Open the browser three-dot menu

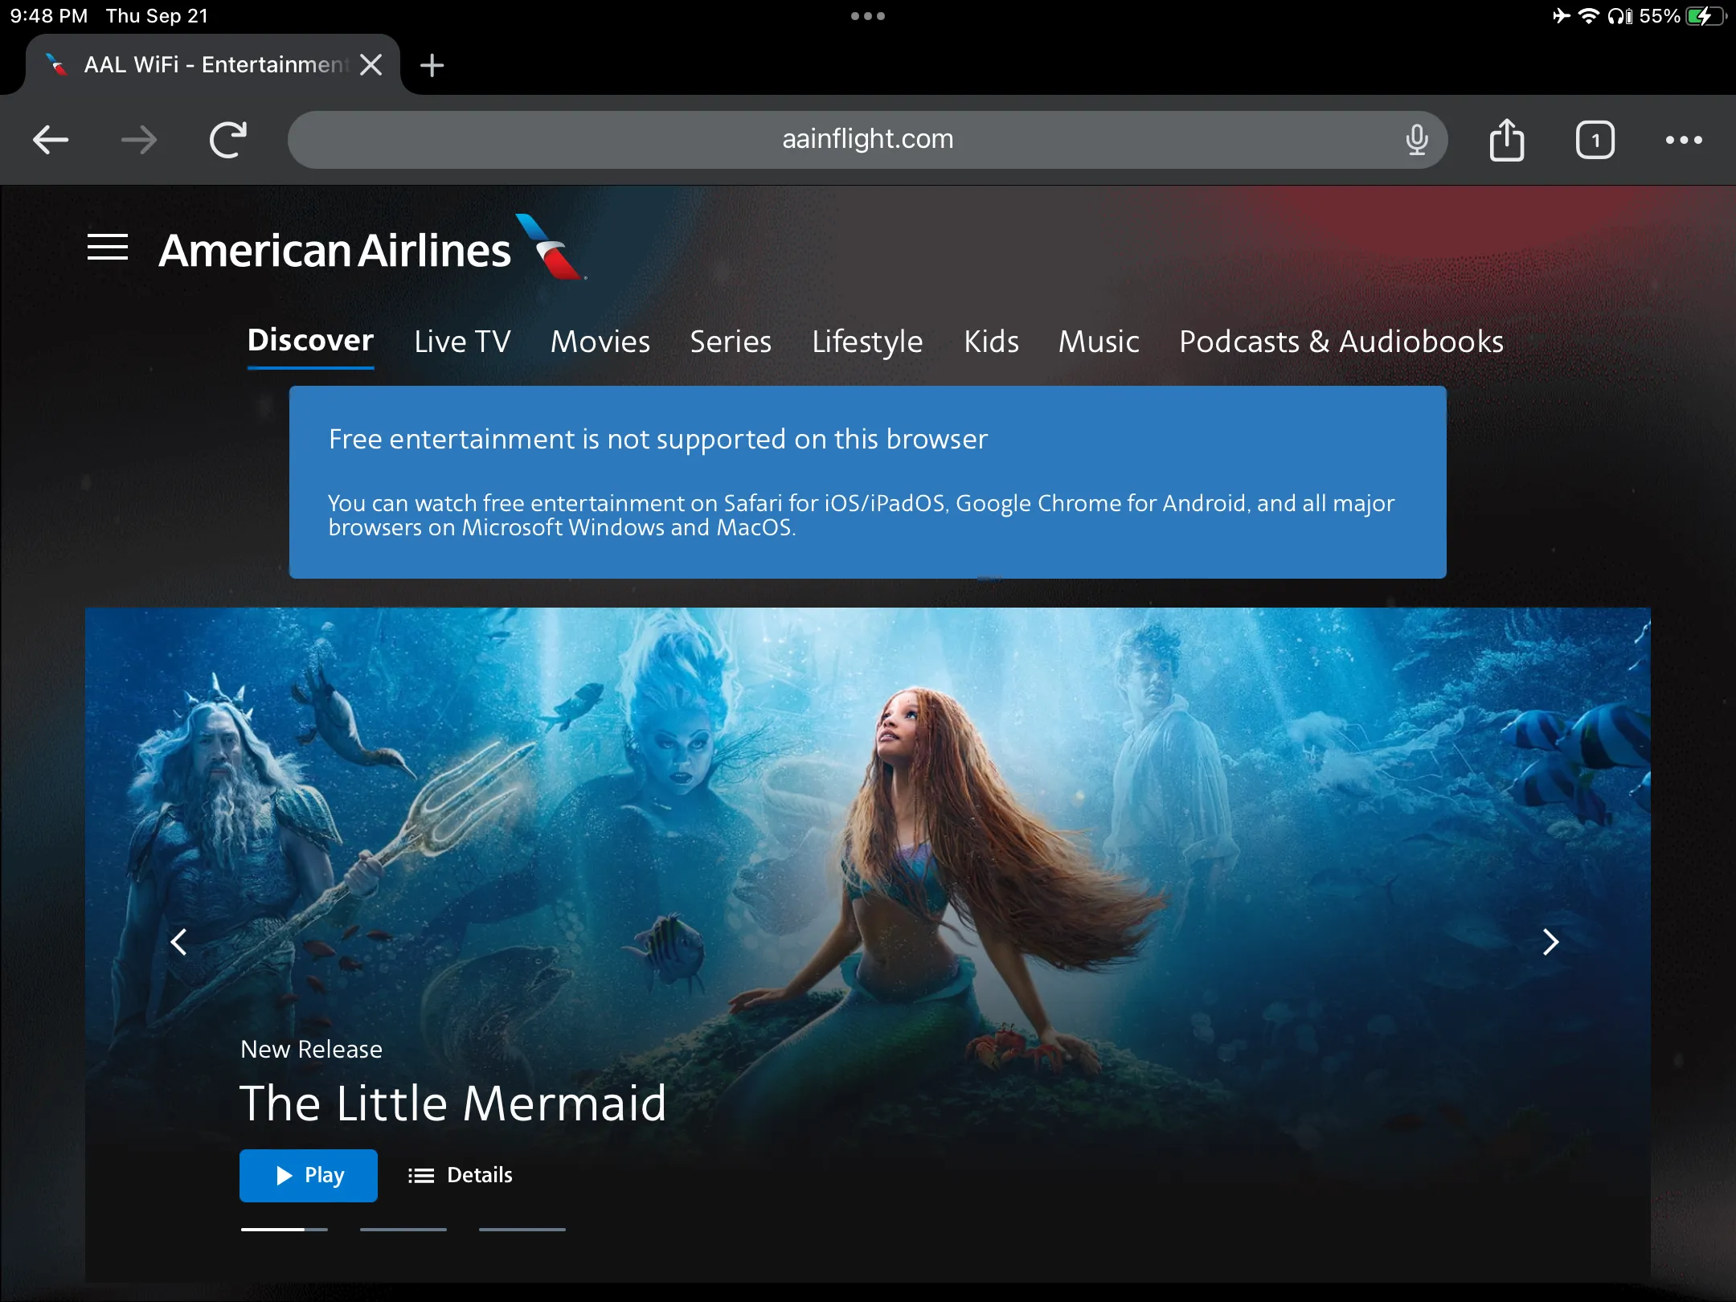point(1684,140)
